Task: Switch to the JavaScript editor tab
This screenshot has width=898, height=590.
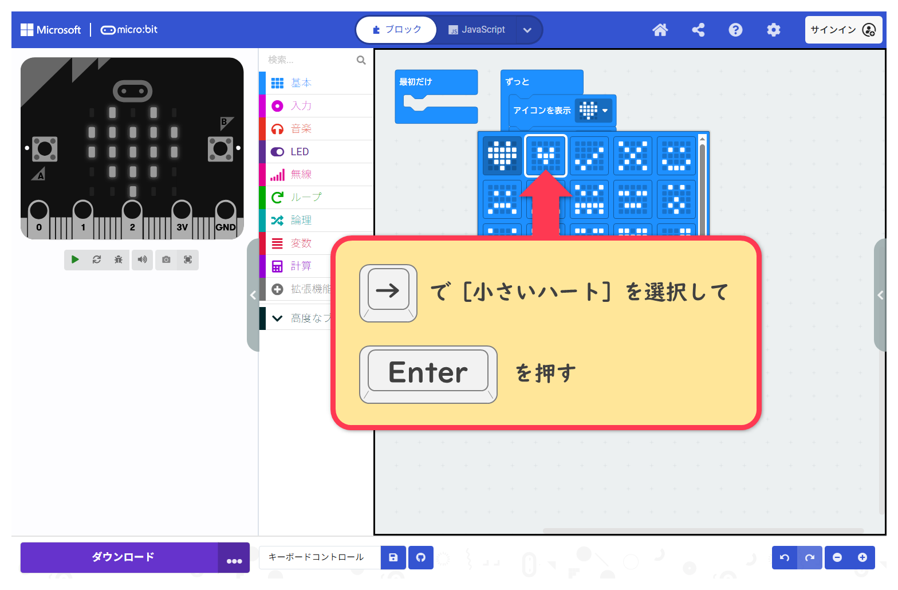Action: tap(476, 30)
